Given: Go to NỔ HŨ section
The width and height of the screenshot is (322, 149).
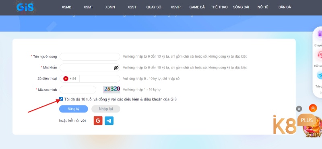Looking at the screenshot, I should (x=263, y=7).
